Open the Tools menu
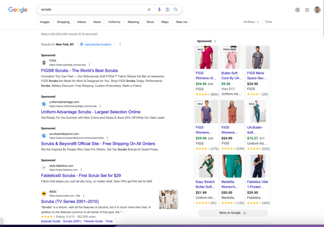The height and width of the screenshot is (227, 324). 269,22
